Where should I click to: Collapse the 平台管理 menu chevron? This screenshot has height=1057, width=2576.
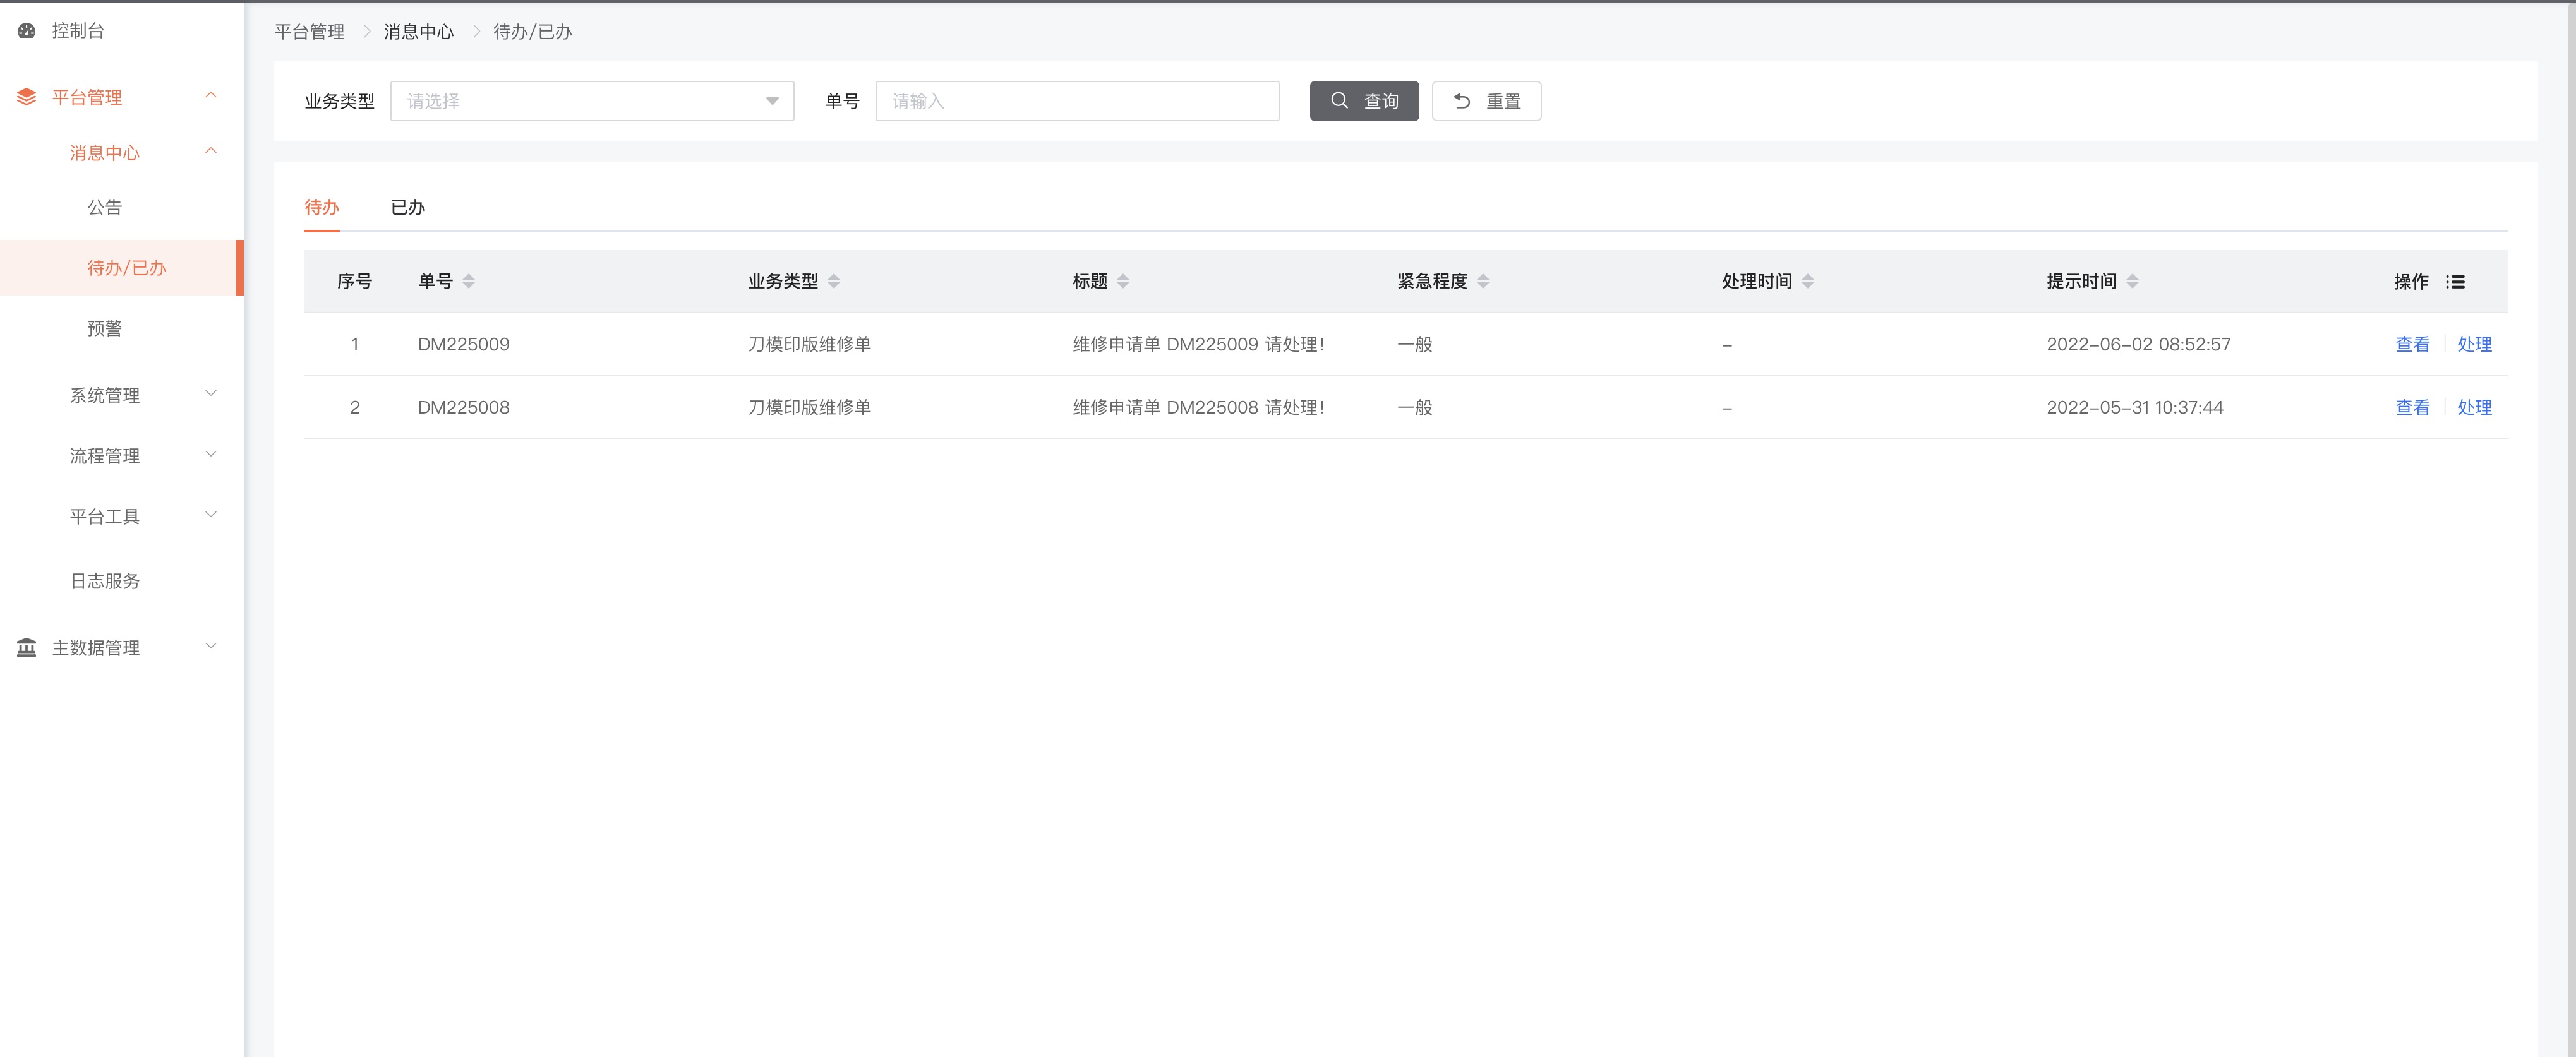[x=211, y=96]
